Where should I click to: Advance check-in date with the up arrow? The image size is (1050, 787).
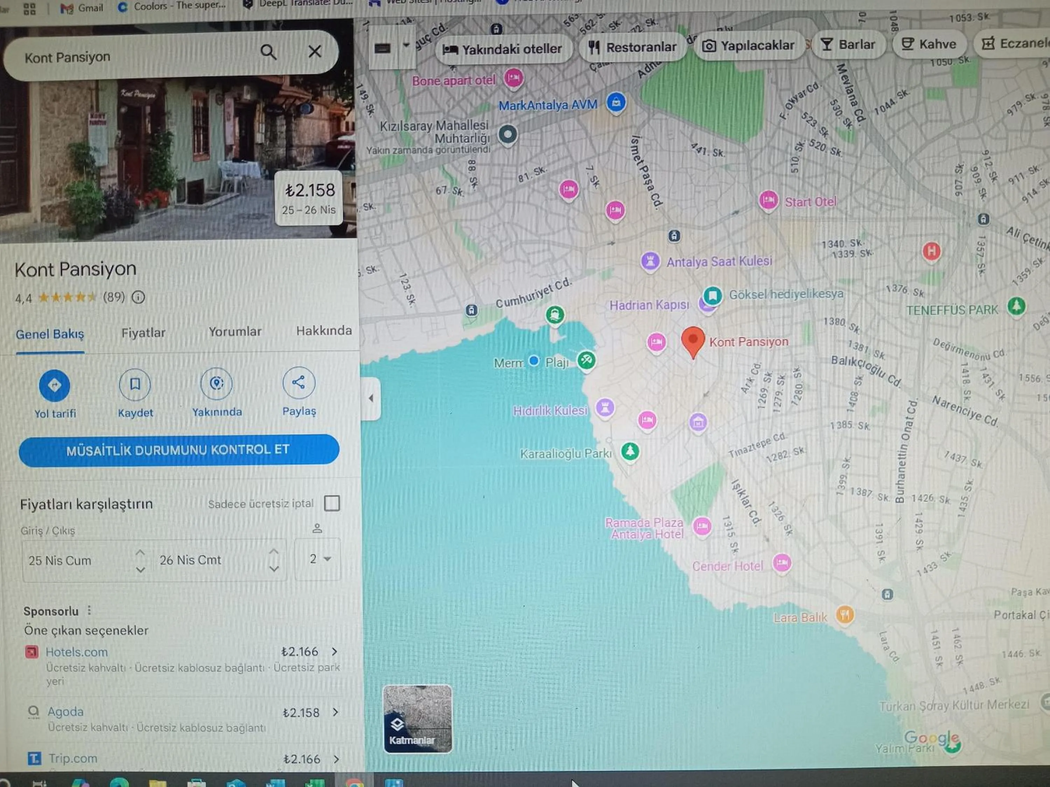tap(140, 552)
